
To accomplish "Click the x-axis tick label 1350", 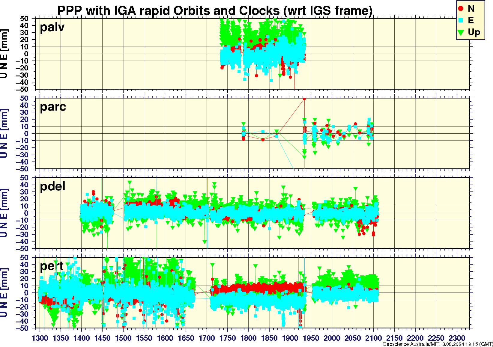I will click(61, 338).
